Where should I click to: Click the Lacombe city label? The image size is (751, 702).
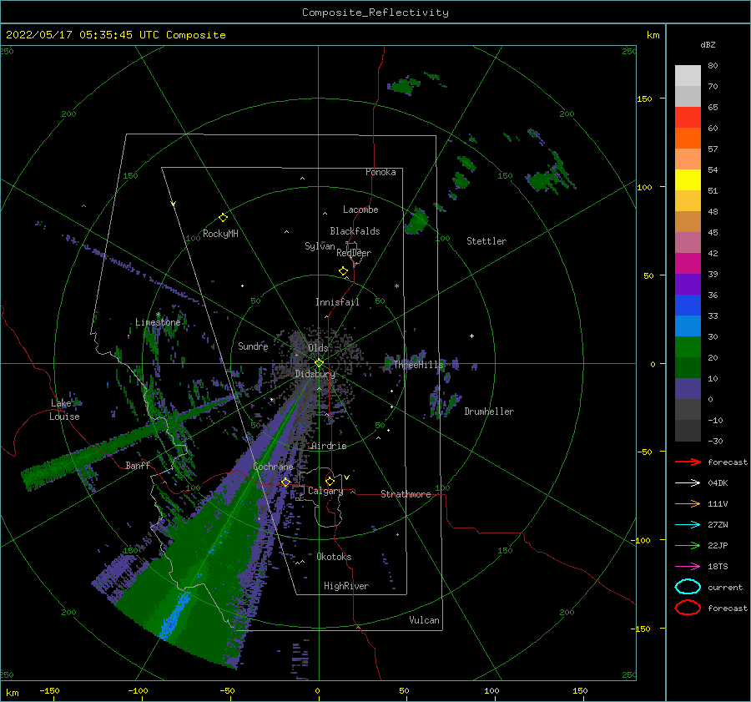pos(360,210)
